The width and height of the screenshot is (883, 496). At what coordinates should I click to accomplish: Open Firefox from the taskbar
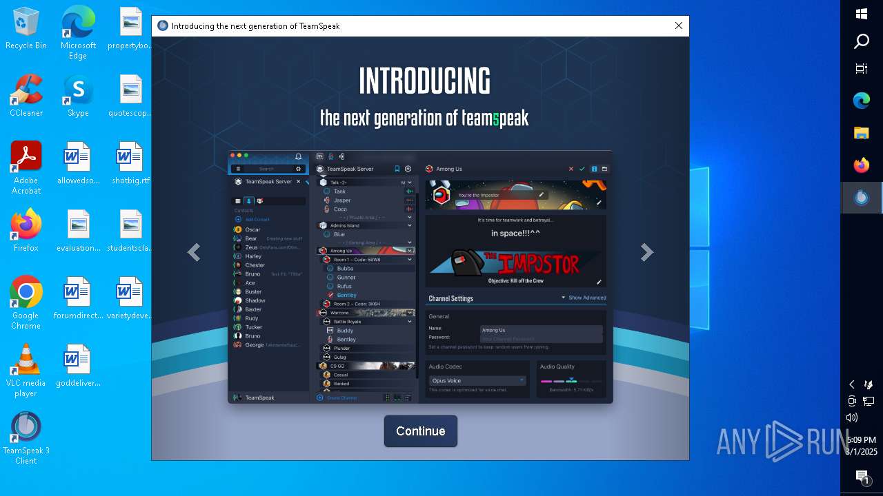click(x=862, y=165)
